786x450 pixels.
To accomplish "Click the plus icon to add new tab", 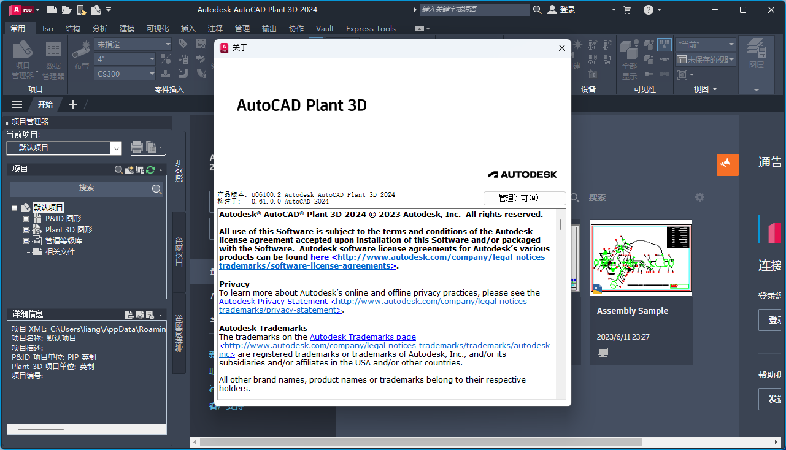I will [x=73, y=104].
